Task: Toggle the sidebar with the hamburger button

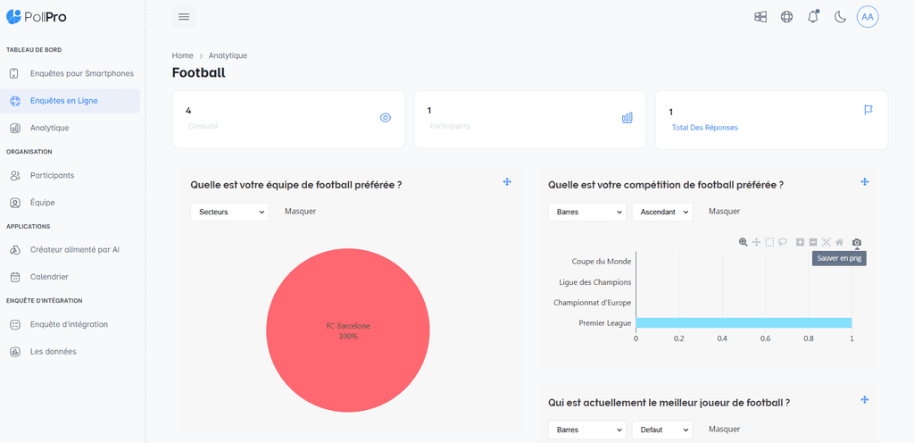Action: click(x=184, y=17)
